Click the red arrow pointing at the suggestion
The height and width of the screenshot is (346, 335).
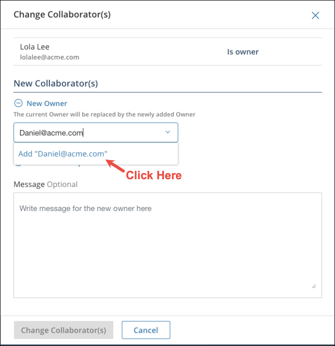click(x=115, y=165)
